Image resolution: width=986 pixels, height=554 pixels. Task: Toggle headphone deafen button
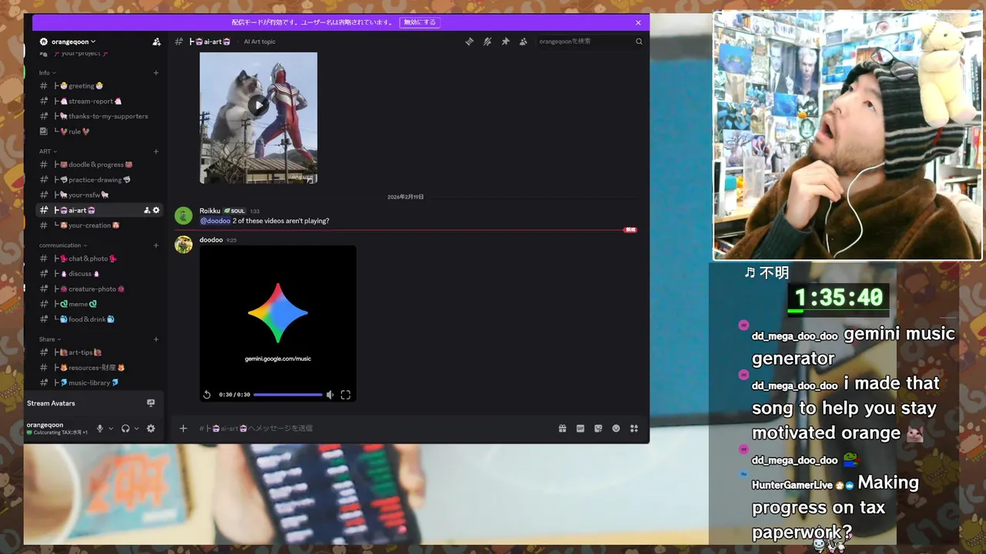click(126, 429)
